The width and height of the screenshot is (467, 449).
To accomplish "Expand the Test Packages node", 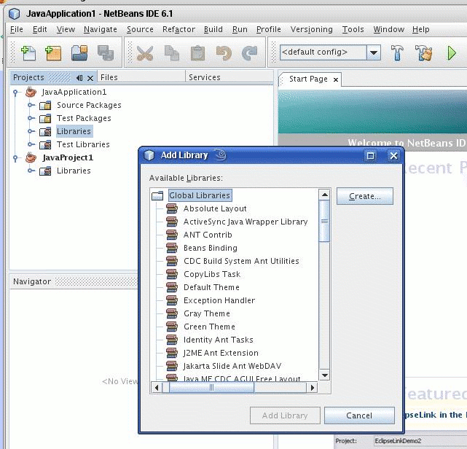I will (31, 118).
